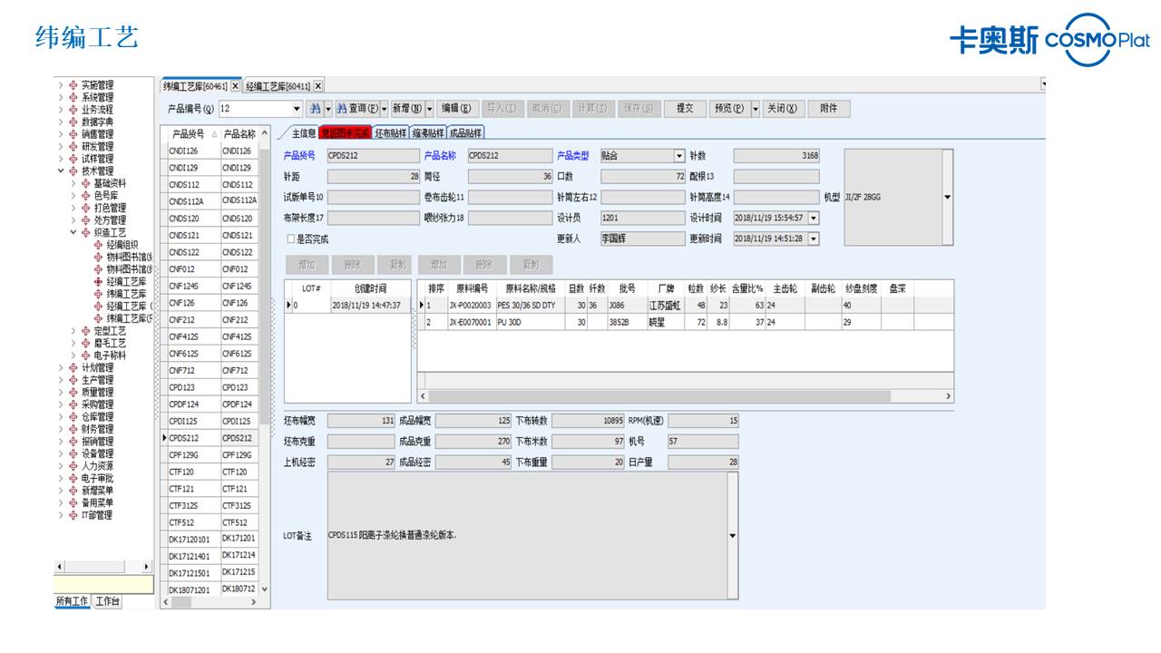Expand the 定型工艺 tree node
1161x653 pixels.
click(73, 331)
